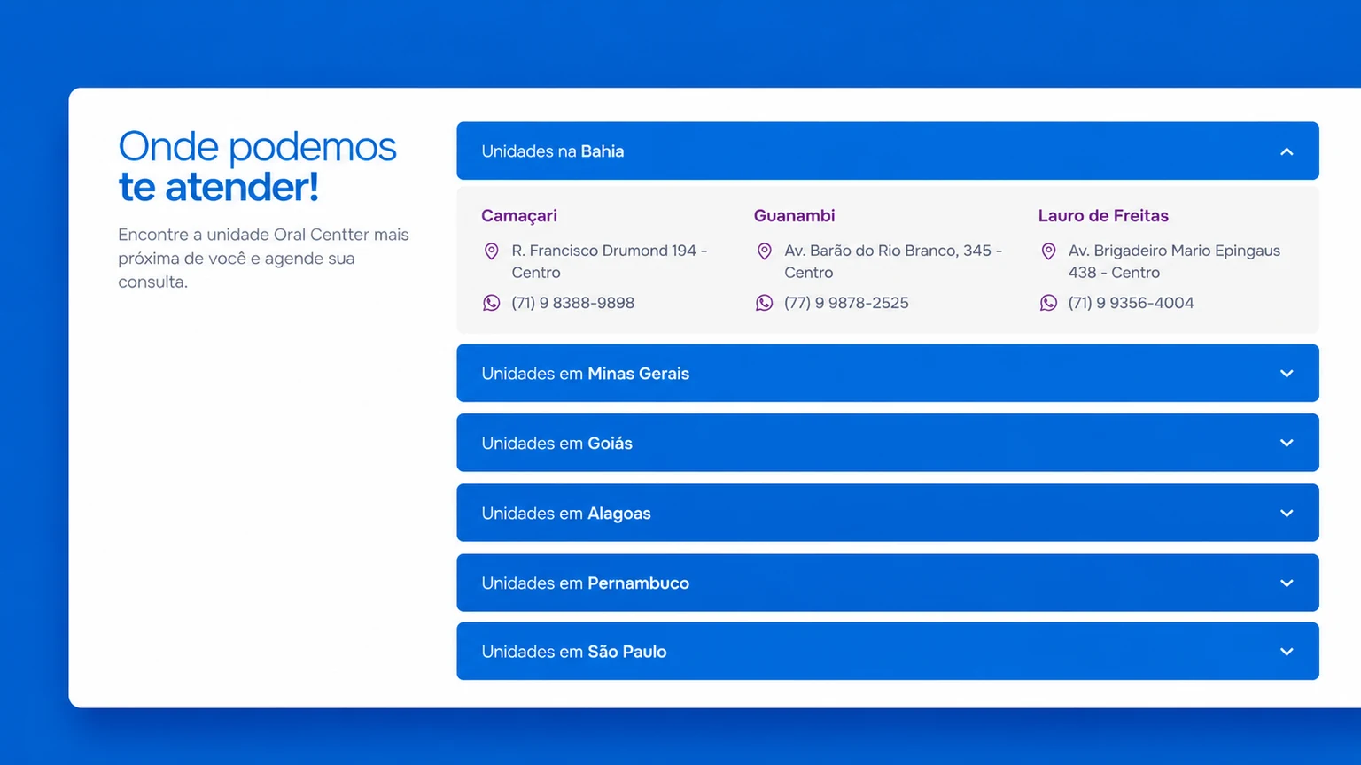This screenshot has width=1361, height=765.
Task: Open the Unidades em Minas Gerais label
Action: (586, 374)
